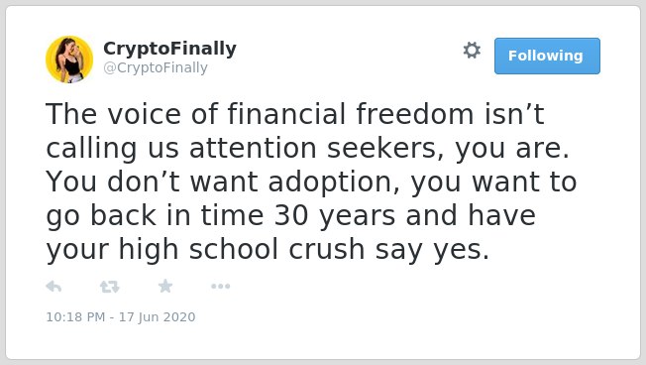Click the words 'go back in time'
Viewport: 646px width, 365px height.
tap(155, 216)
